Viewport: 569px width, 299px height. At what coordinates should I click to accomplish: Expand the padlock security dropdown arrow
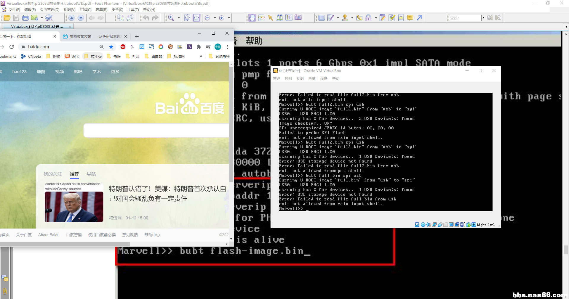coord(375,18)
